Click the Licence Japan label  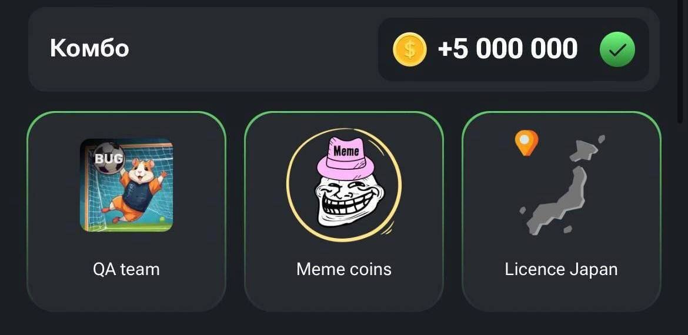tap(561, 269)
